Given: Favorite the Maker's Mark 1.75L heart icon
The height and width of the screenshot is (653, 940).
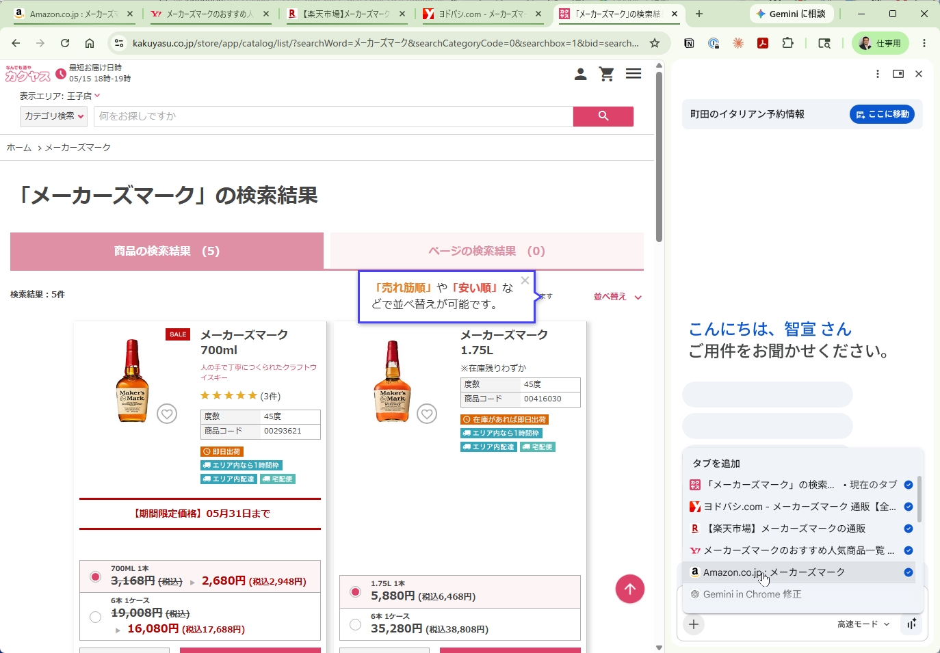Looking at the screenshot, I should pyautogui.click(x=427, y=414).
